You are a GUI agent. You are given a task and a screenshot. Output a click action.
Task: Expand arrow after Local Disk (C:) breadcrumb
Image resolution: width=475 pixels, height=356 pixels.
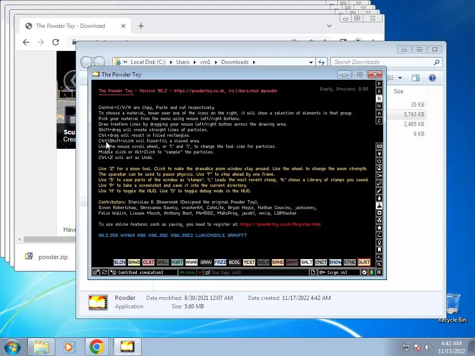coord(171,62)
